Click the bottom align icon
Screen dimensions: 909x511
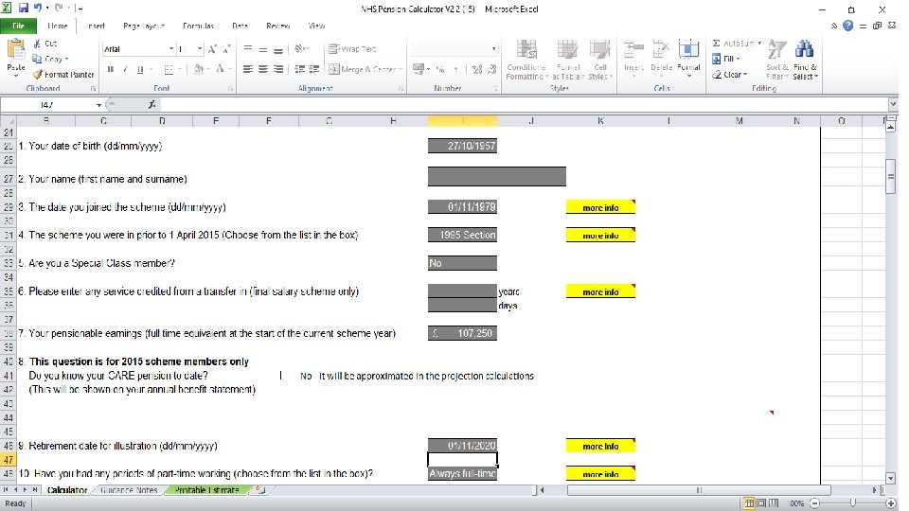tap(278, 49)
